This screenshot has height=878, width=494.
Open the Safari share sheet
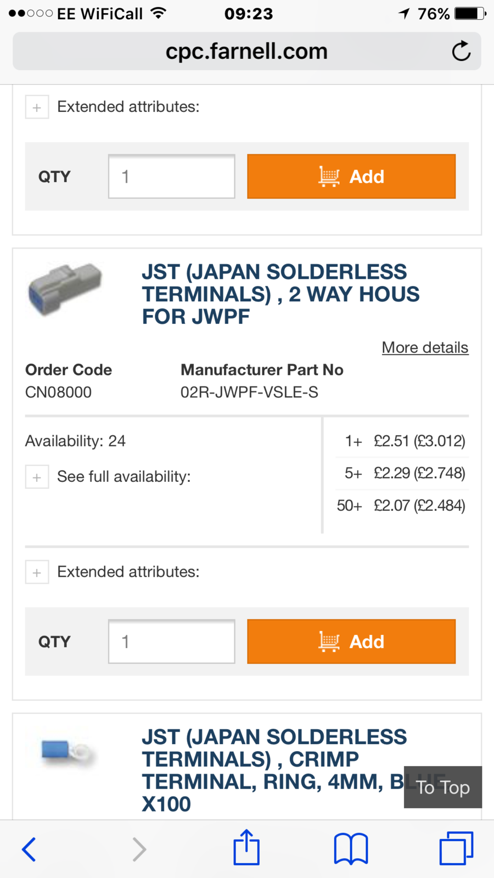click(246, 848)
